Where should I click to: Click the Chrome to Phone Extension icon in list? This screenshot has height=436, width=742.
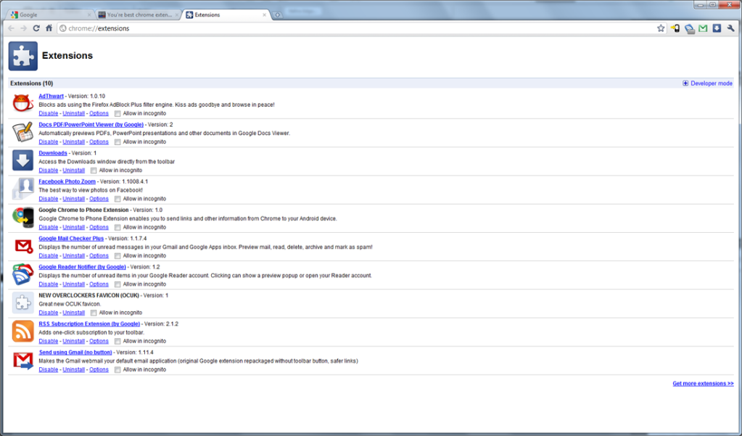tap(22, 218)
